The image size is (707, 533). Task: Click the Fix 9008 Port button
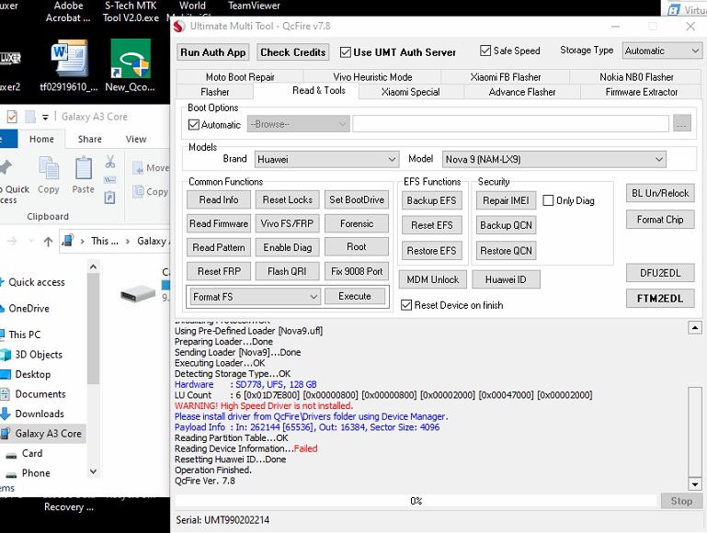[357, 271]
